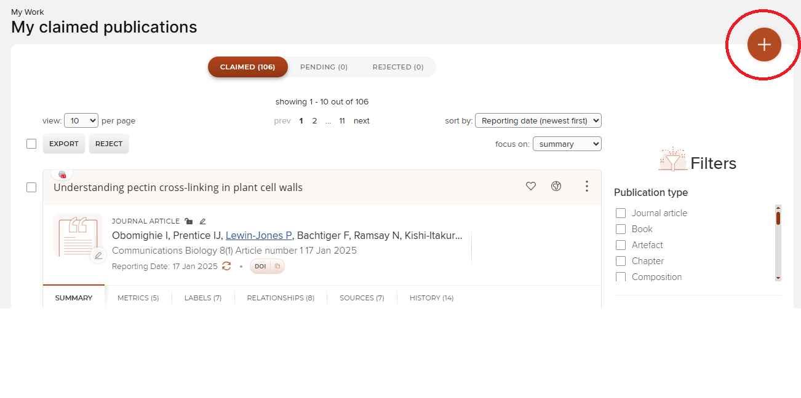Check the Book publication type filter
The width and height of the screenshot is (801, 398).
621,229
